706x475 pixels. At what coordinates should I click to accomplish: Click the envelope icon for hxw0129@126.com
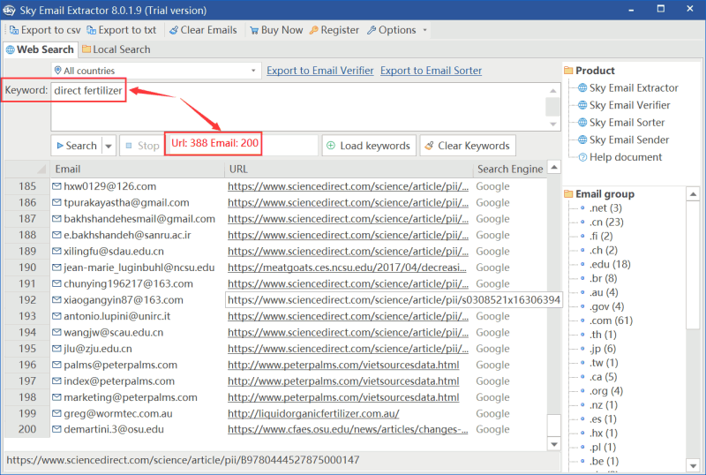(56, 186)
